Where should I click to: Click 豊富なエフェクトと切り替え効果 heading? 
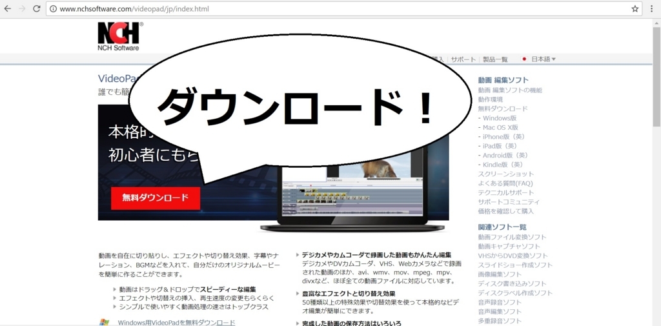point(349,293)
